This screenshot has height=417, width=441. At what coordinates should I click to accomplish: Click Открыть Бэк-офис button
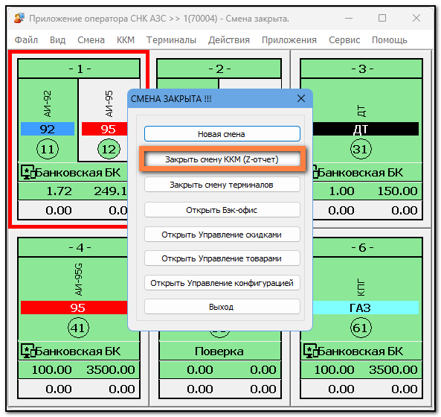coord(222,210)
